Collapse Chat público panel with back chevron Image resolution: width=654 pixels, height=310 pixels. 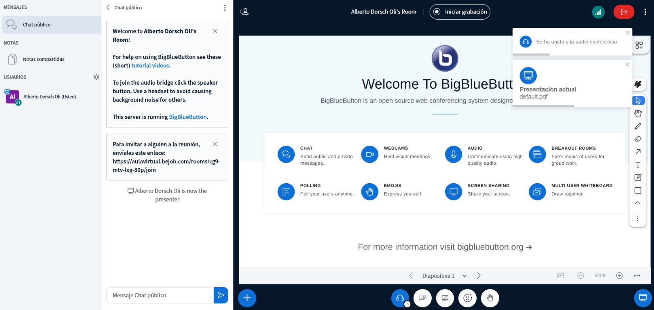(108, 7)
